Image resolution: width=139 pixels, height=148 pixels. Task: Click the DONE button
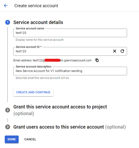[x=12, y=139]
